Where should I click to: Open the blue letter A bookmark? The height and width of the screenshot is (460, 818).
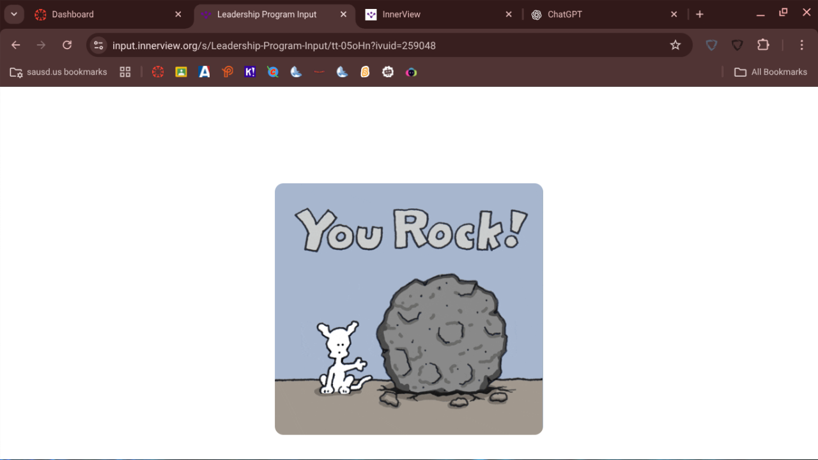coord(204,72)
